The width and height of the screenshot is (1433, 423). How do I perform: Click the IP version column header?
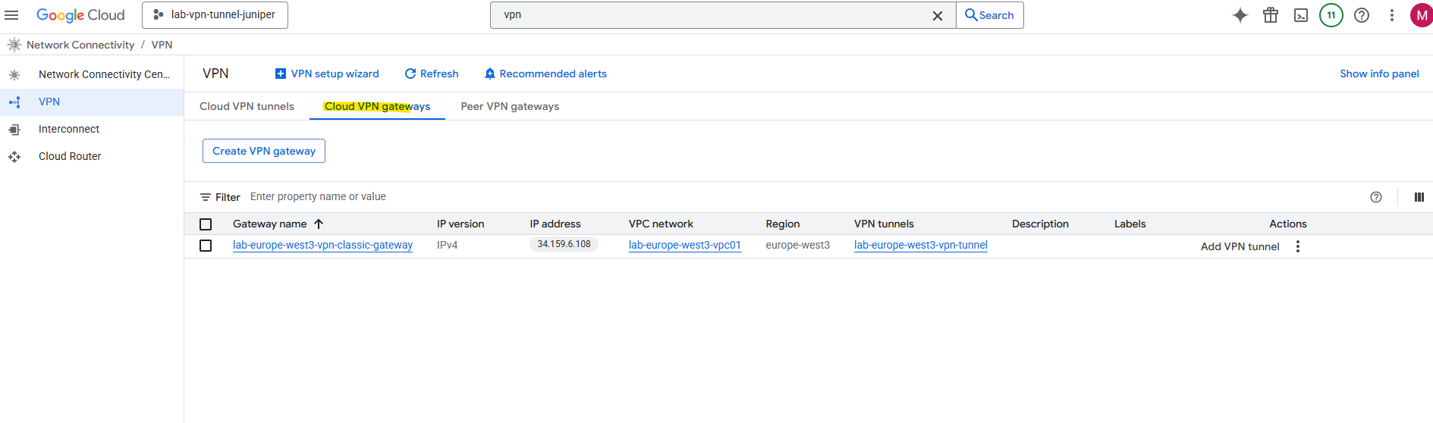pos(460,224)
